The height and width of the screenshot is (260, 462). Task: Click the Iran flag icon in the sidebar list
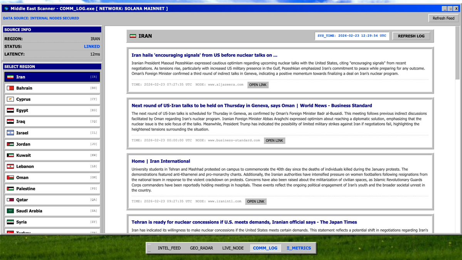(x=10, y=77)
